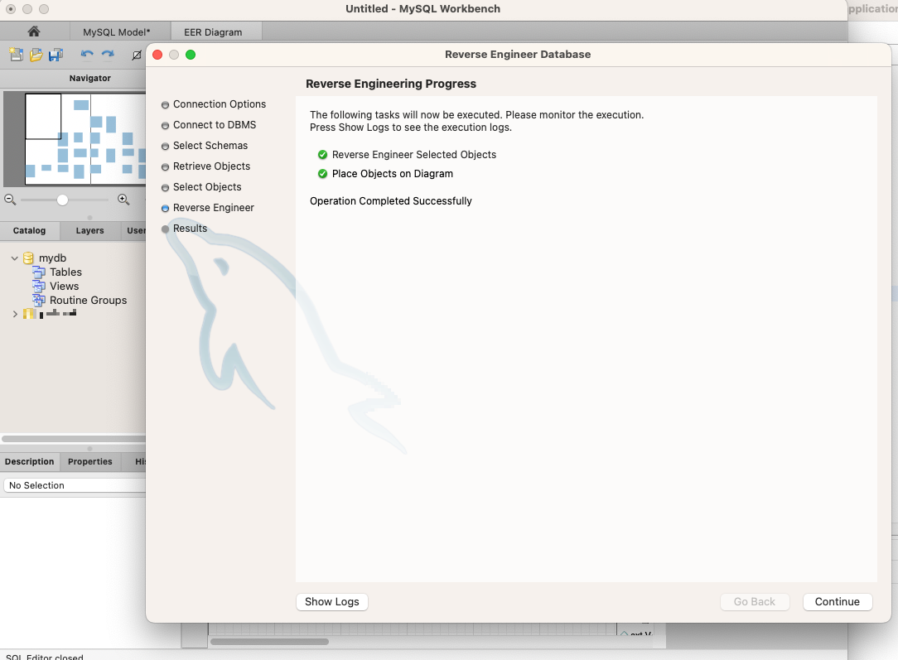This screenshot has height=660, width=898.
Task: Select the Connect to DBMS step
Action: 215,125
